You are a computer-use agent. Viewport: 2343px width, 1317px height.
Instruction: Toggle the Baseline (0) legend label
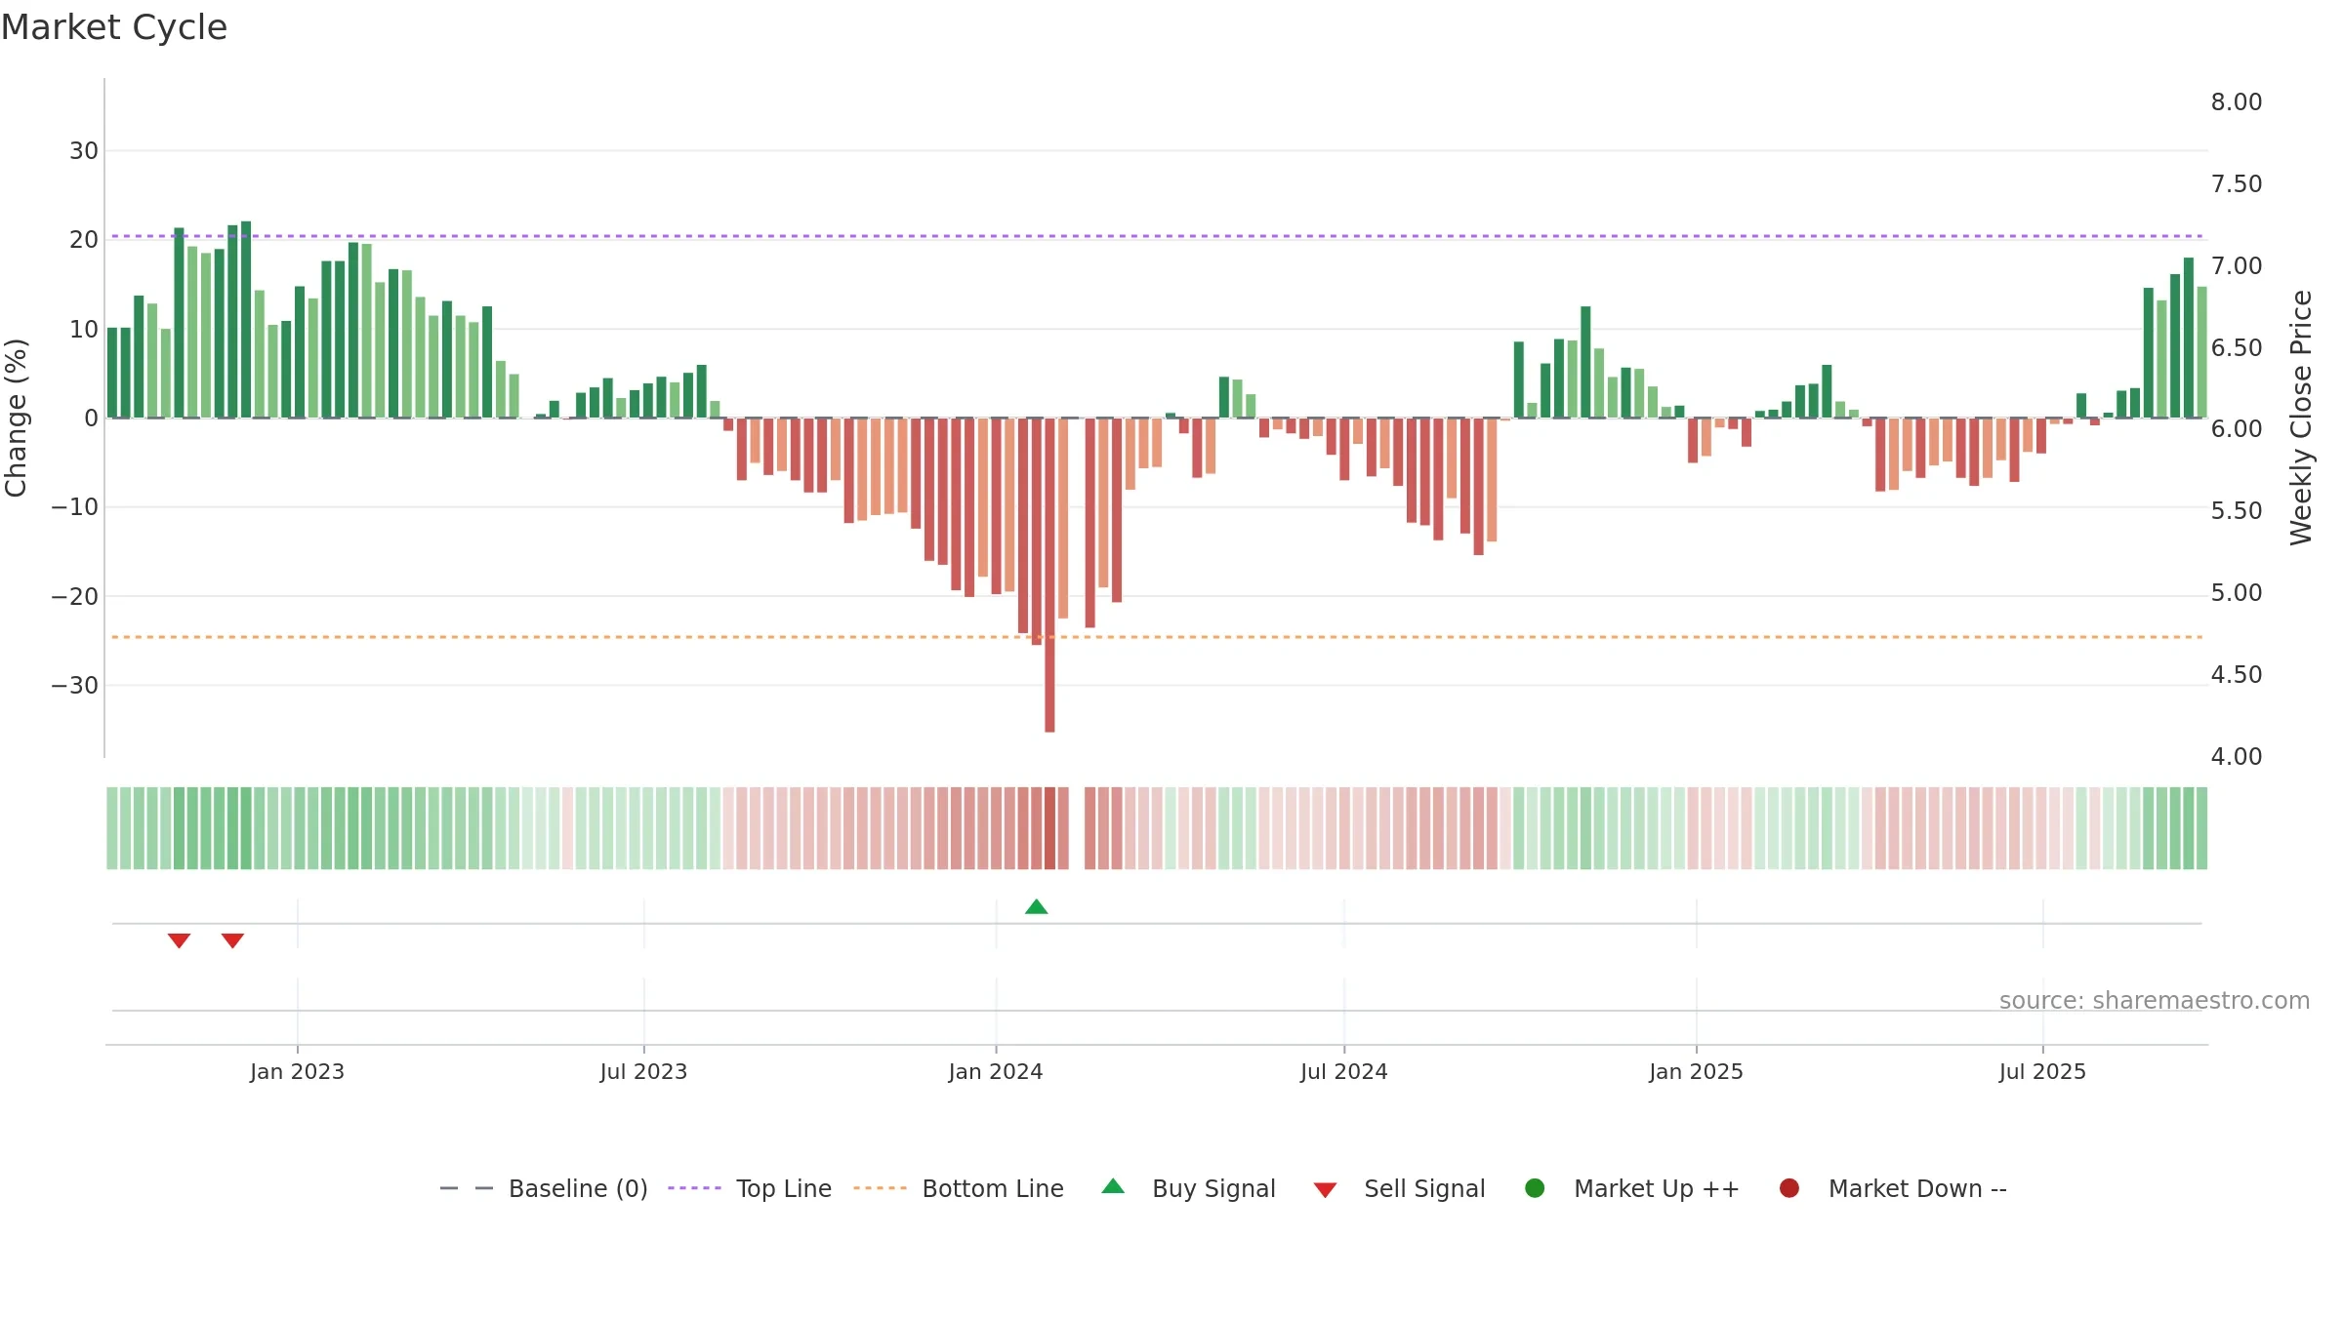pyautogui.click(x=578, y=1189)
